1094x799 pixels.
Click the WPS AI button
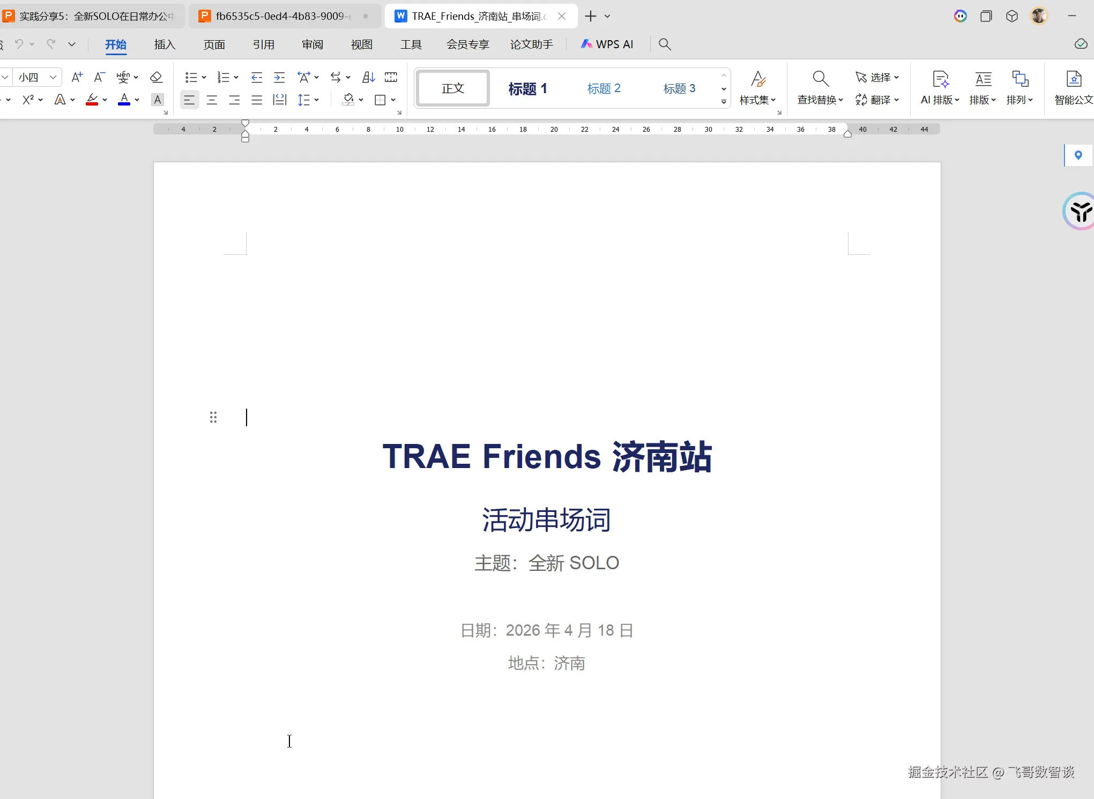coord(607,44)
